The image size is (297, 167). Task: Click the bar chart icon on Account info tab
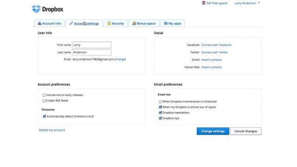coord(39,23)
